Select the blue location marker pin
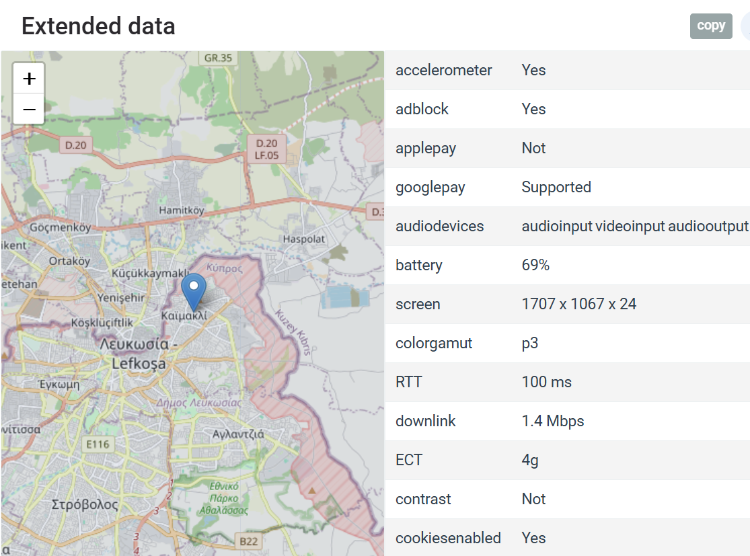 (193, 289)
